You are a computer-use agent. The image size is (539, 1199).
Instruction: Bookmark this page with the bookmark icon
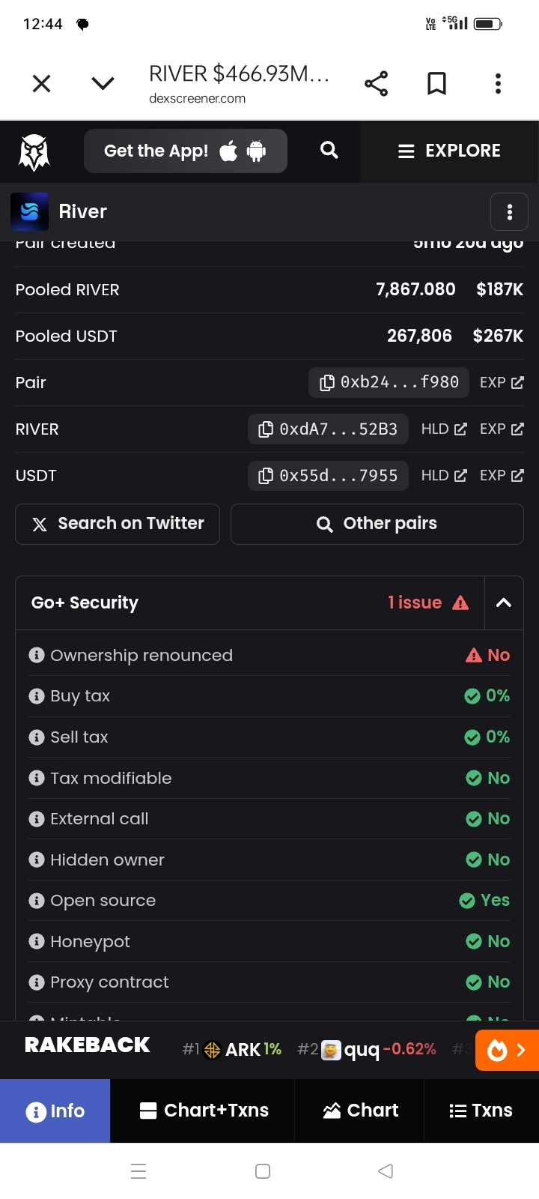point(436,83)
